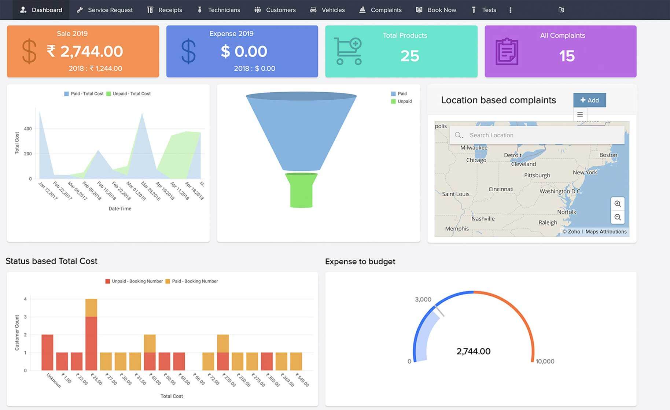Screen dimensions: 670x410
Task: Click the map zoom in magnifier icon
Action: pyautogui.click(x=617, y=204)
